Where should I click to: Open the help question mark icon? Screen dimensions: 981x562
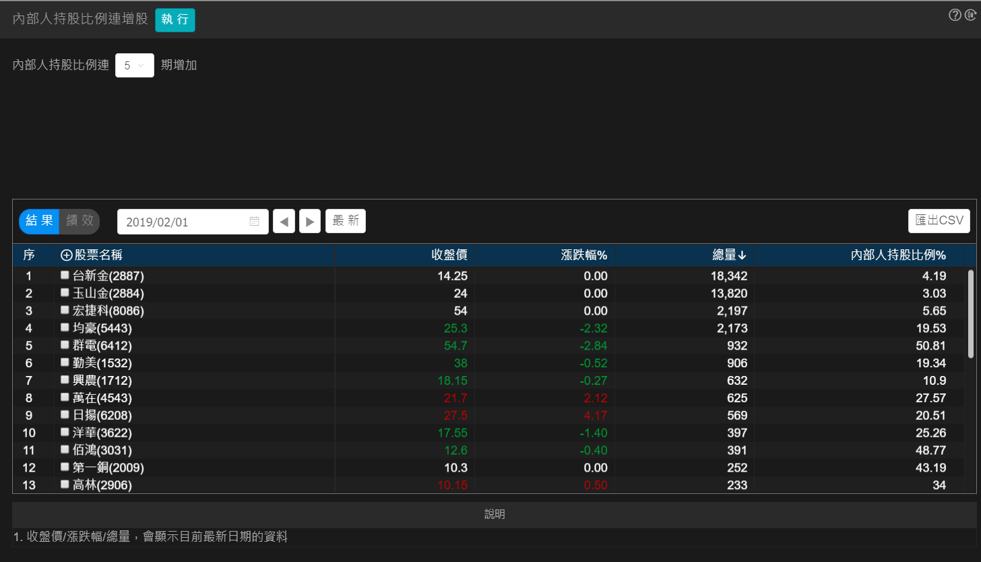(x=955, y=15)
